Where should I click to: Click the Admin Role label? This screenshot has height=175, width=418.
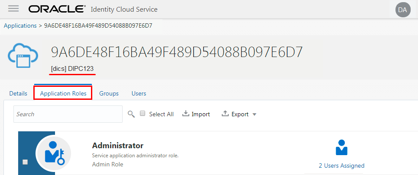(107, 164)
